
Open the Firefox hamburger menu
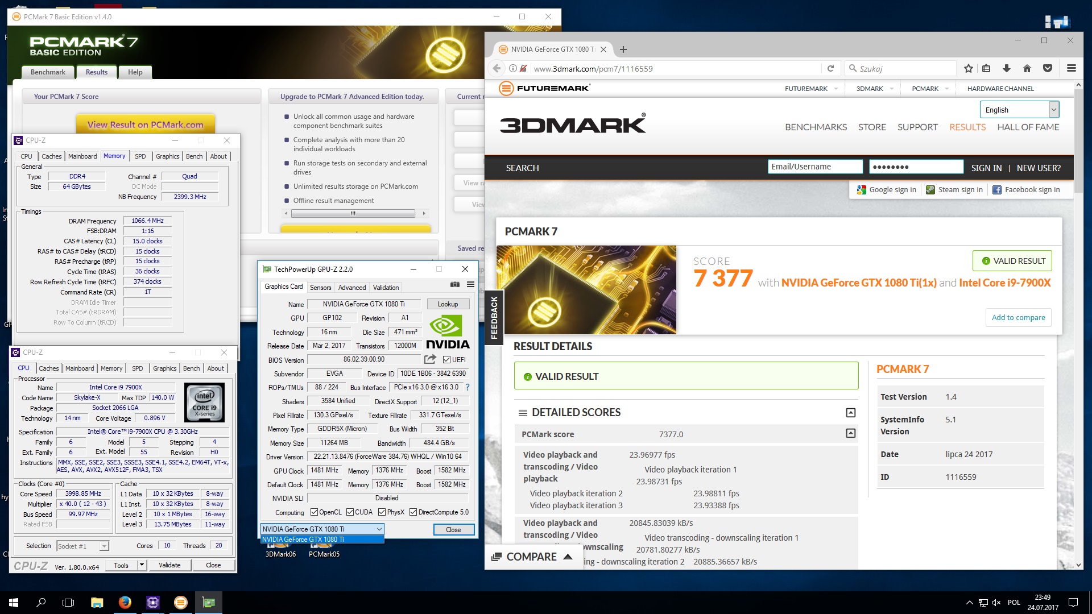(x=1072, y=68)
